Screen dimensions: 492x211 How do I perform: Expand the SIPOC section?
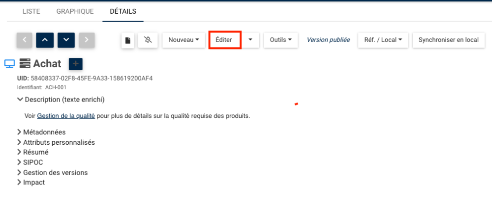[x=30, y=162]
